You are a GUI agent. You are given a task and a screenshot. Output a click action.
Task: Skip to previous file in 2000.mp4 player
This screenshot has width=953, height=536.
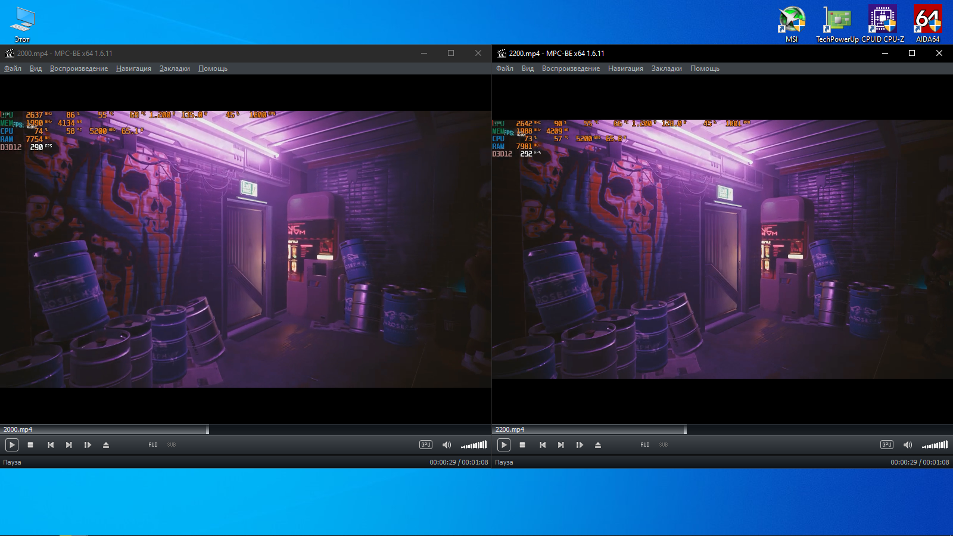(x=51, y=445)
